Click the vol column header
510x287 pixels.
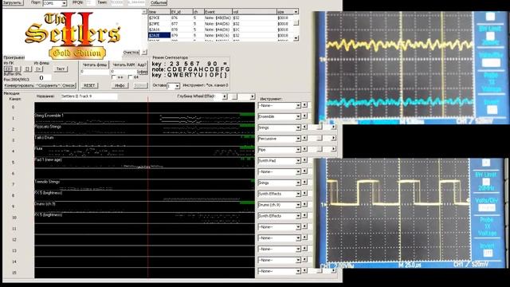pos(254,12)
